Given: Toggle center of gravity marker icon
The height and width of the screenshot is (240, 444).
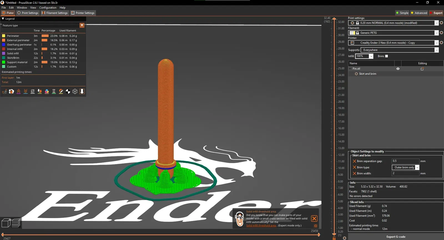Looking at the screenshot, I should pyautogui.click(x=68, y=91).
